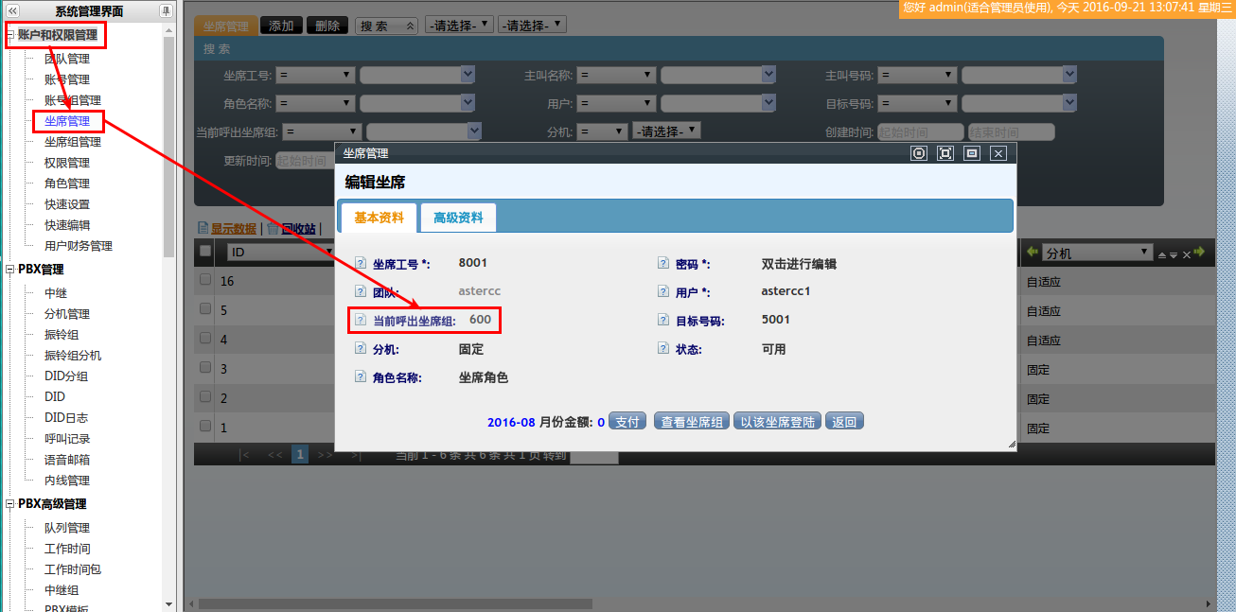Click help icon beside 状态 field
Viewport: 1236px width, 612px height.
point(662,349)
